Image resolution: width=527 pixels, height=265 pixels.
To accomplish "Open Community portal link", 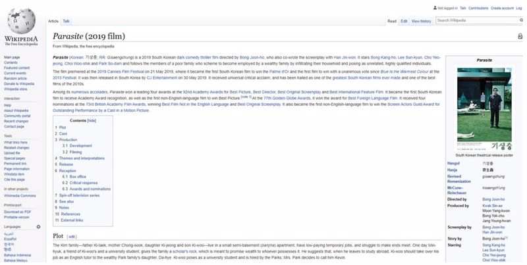I will 17,116.
